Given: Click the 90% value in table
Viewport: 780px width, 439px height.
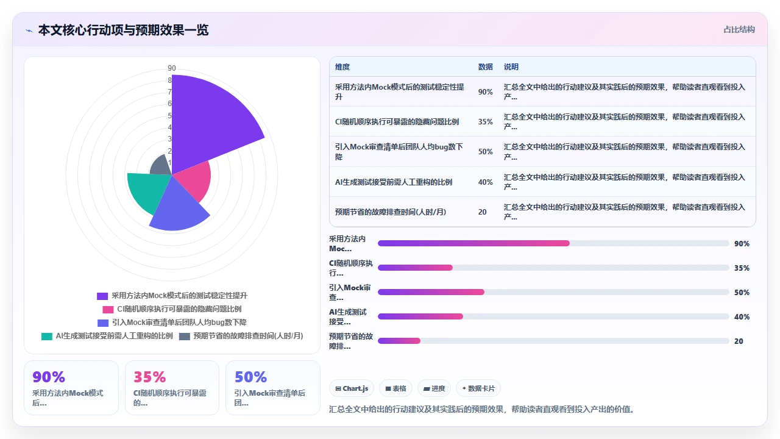Looking at the screenshot, I should click(486, 91).
